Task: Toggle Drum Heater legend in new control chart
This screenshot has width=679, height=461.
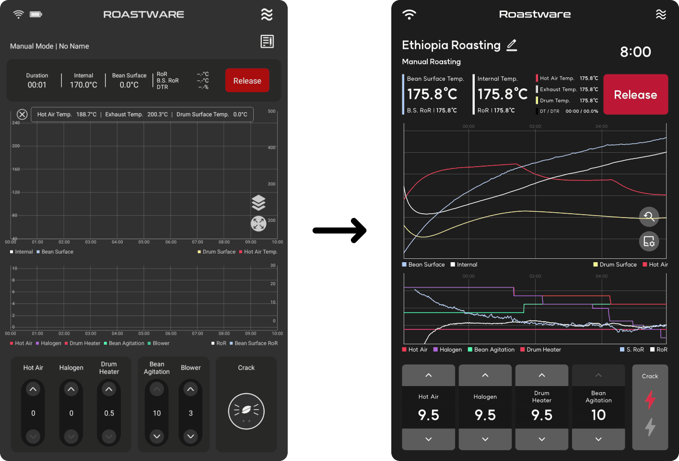Action: click(x=540, y=350)
